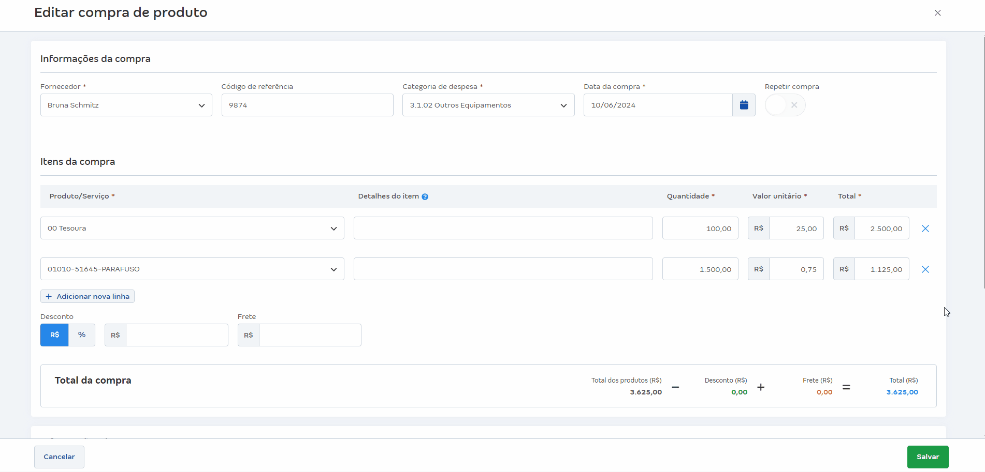985x472 pixels.
Task: Switch discount type to percentage
Action: (x=82, y=335)
